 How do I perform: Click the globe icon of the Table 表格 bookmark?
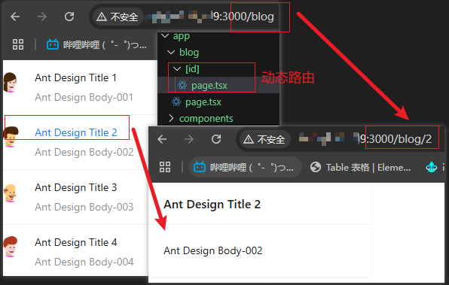coord(316,167)
